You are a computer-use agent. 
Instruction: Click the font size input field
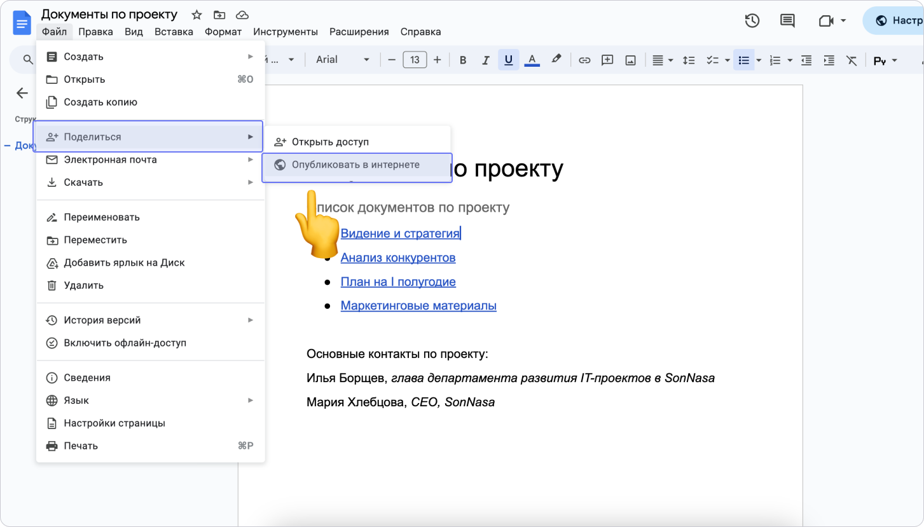(415, 60)
